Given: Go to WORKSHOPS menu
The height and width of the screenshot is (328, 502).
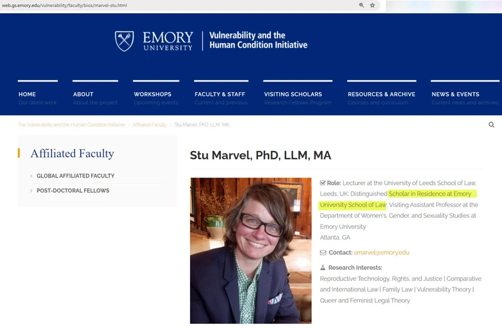Looking at the screenshot, I should 152,95.
